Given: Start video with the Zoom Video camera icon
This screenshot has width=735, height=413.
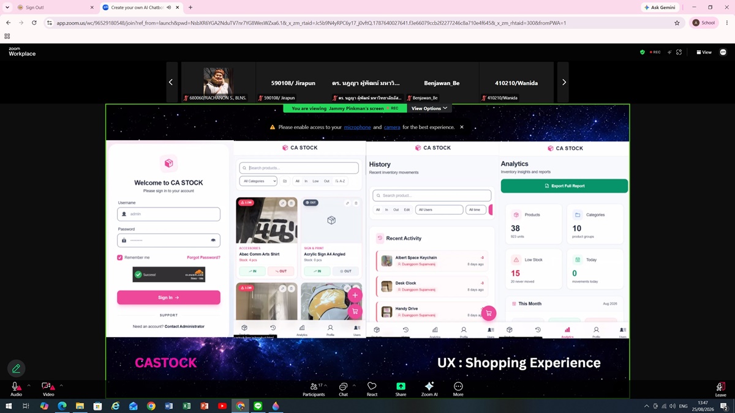Looking at the screenshot, I should point(47,387).
